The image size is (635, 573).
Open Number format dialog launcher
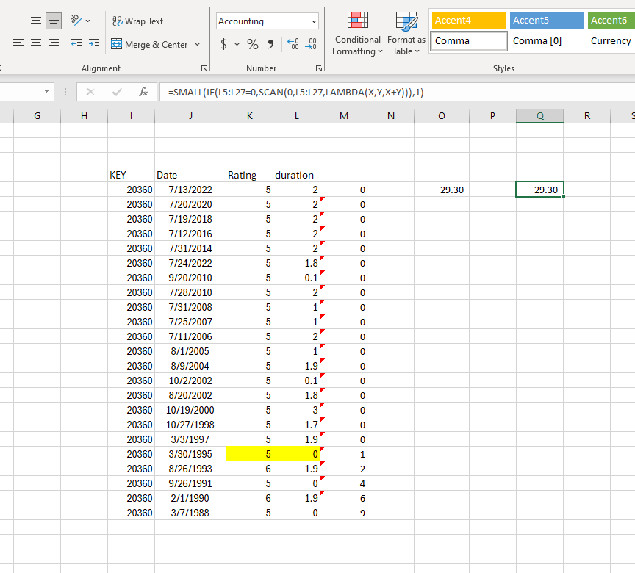click(x=319, y=68)
